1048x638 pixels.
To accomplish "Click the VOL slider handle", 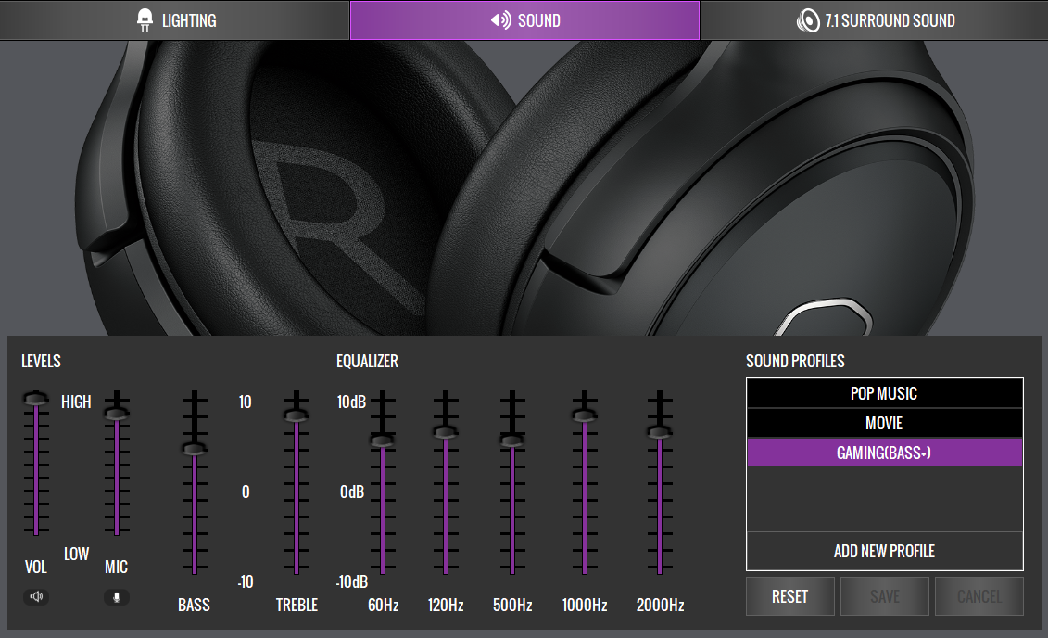I will coord(36,399).
